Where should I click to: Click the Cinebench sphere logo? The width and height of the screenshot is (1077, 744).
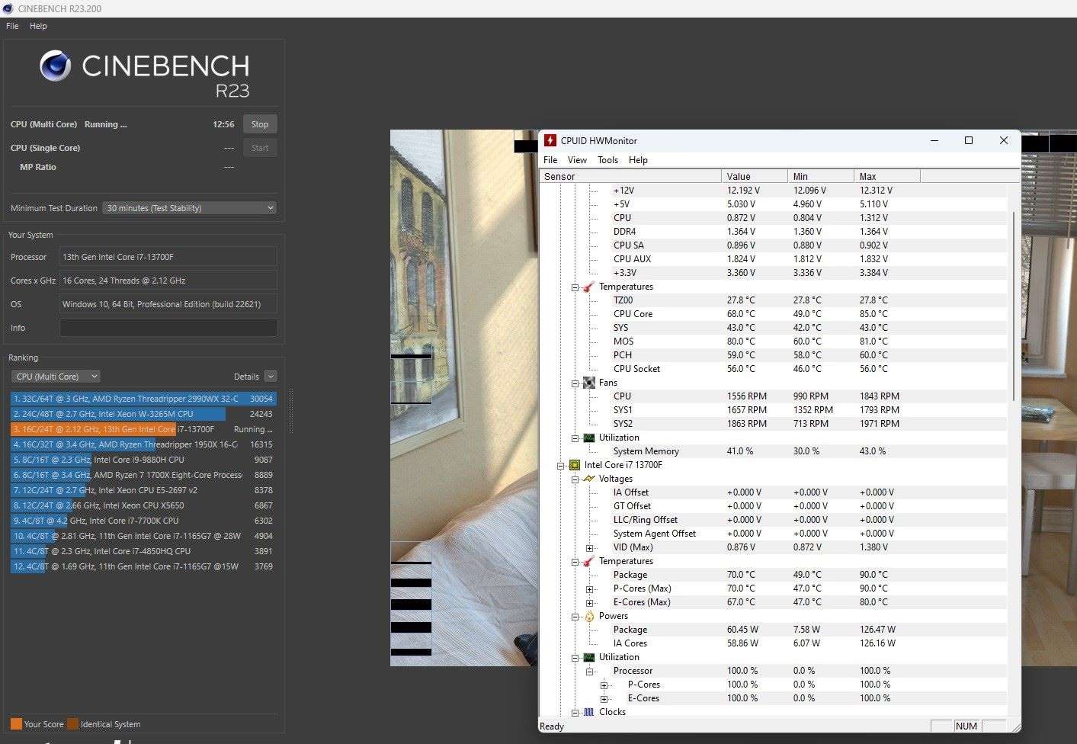pos(56,66)
